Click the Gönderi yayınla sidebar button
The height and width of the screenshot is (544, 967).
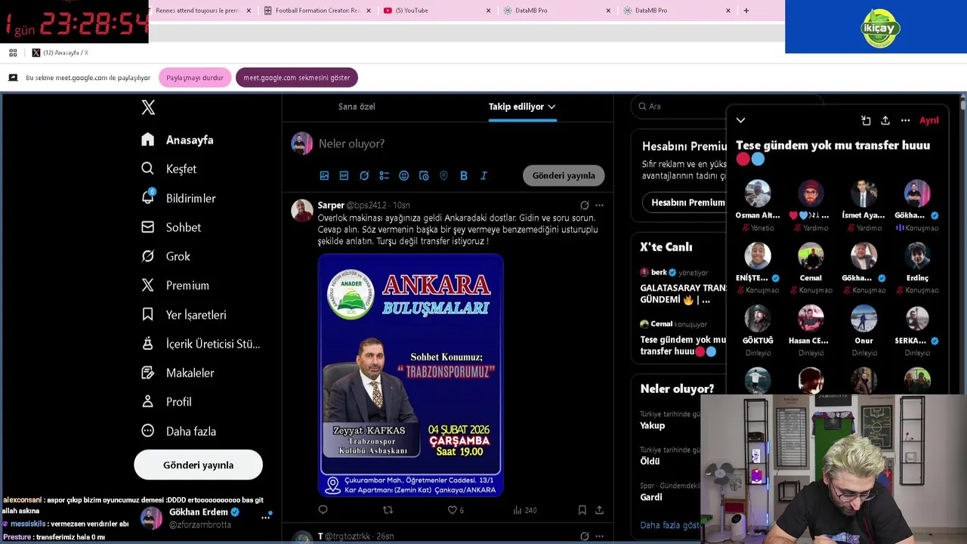point(198,465)
